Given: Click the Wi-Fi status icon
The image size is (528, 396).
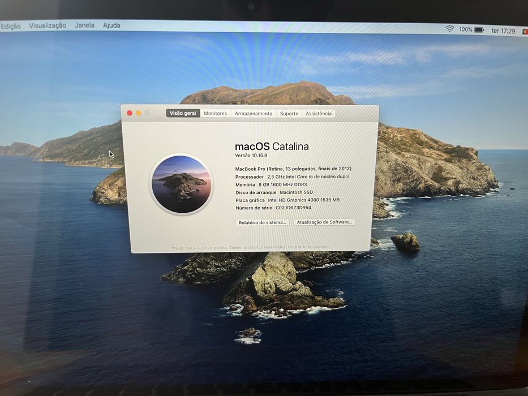Looking at the screenshot, I should [449, 29].
